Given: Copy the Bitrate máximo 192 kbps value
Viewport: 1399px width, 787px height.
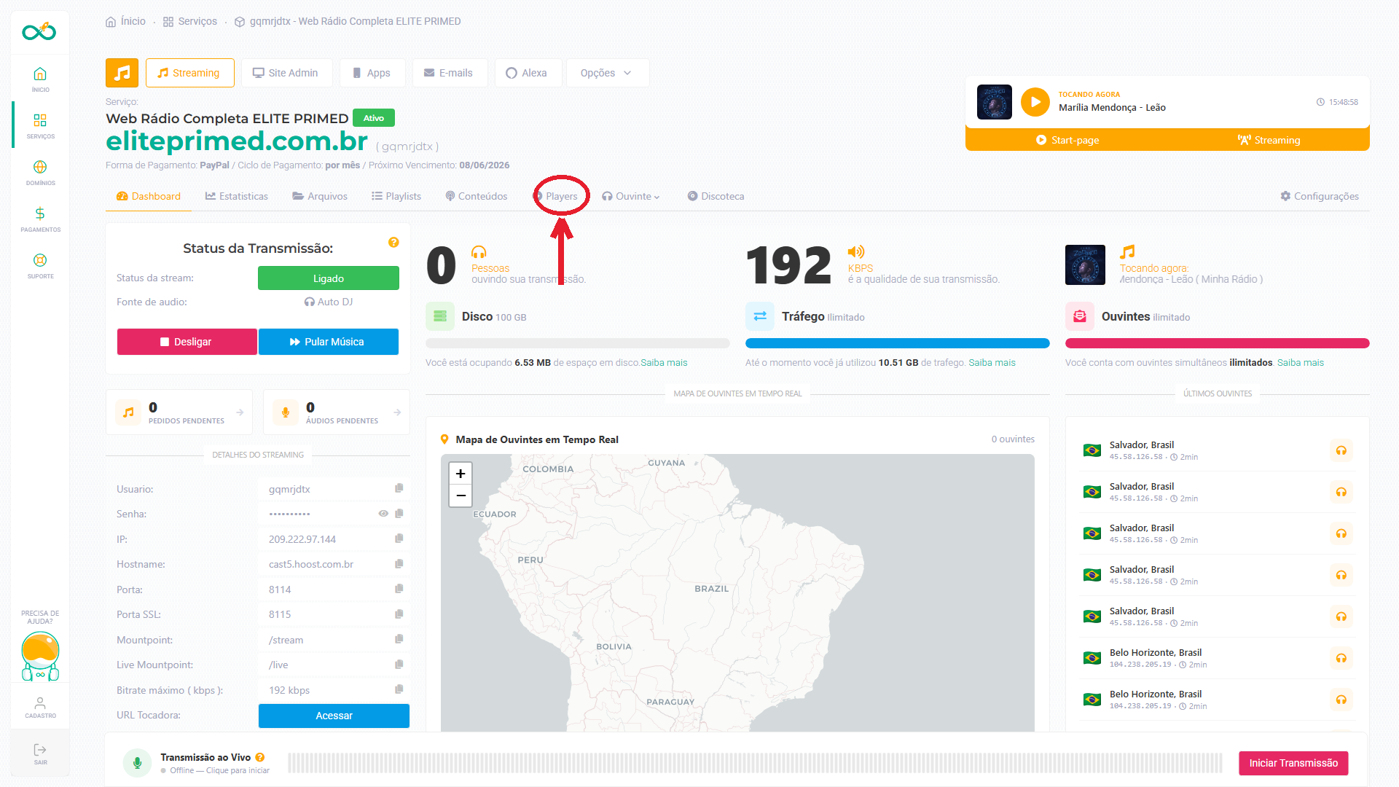Looking at the screenshot, I should pyautogui.click(x=399, y=689).
